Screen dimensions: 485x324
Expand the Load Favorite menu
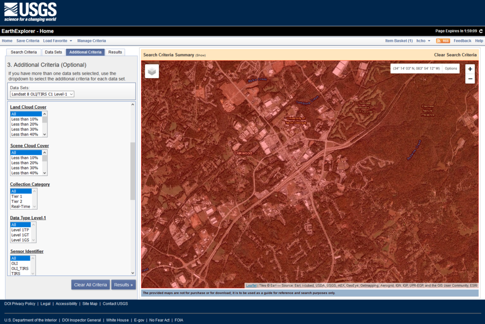pyautogui.click(x=56, y=40)
